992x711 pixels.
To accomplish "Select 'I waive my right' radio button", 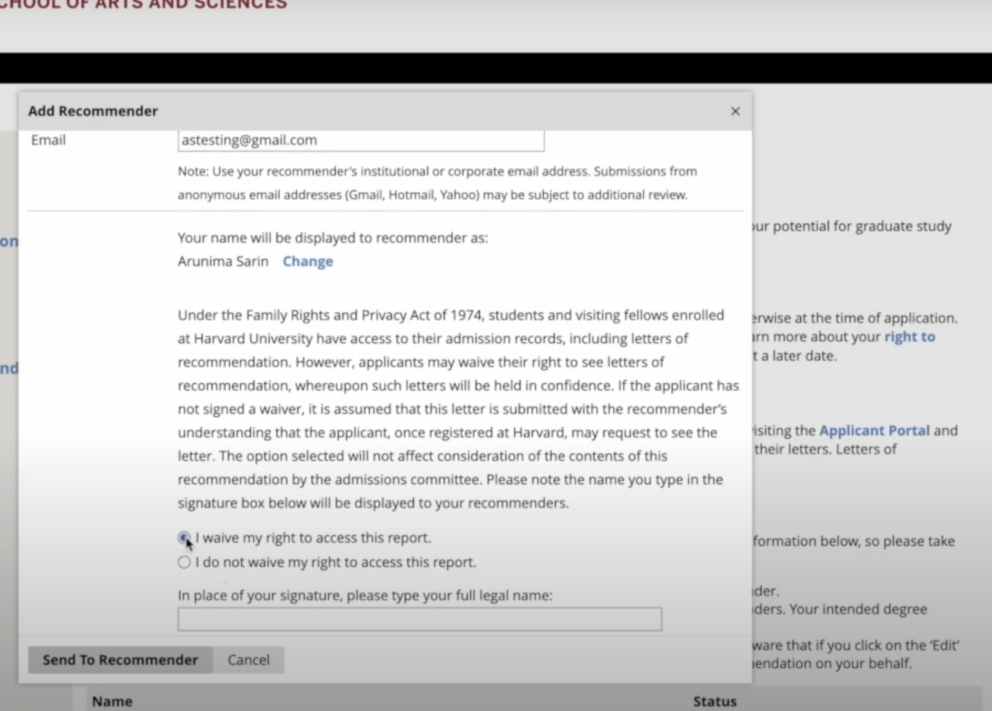I will 184,538.
